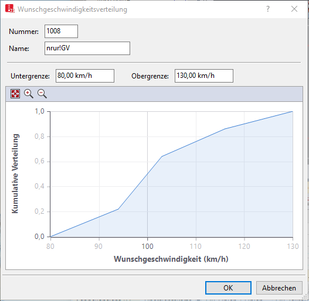
Task: Select the Obergrenze field with 130,00 km/h
Action: (204, 76)
